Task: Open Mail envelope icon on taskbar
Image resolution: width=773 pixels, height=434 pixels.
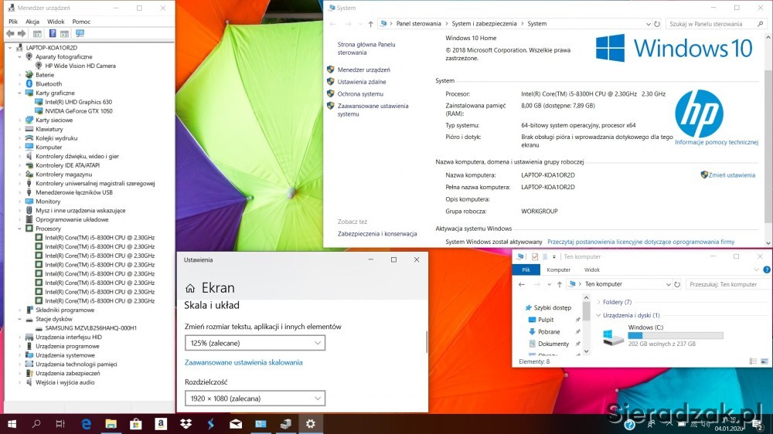Action: (236, 424)
